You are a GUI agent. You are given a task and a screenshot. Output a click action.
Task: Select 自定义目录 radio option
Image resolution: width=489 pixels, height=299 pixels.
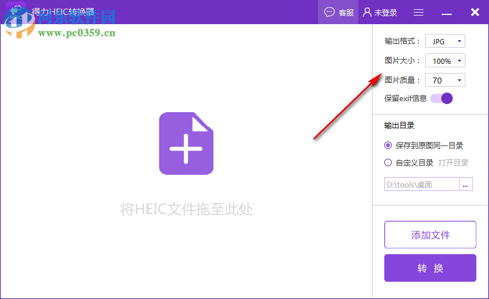[x=388, y=163]
